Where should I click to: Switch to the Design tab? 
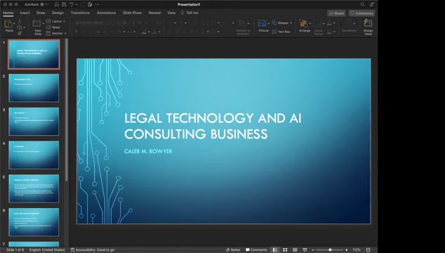(x=58, y=13)
